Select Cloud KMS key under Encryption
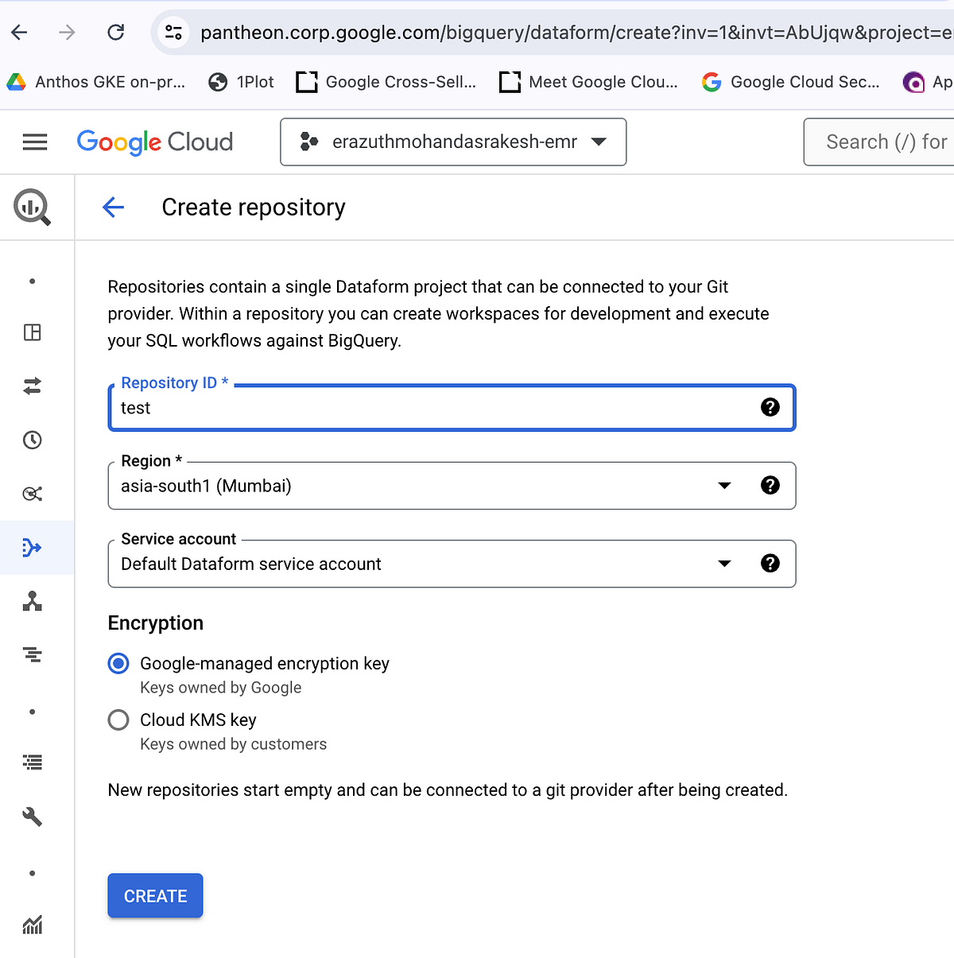The image size is (954, 958). [x=118, y=719]
